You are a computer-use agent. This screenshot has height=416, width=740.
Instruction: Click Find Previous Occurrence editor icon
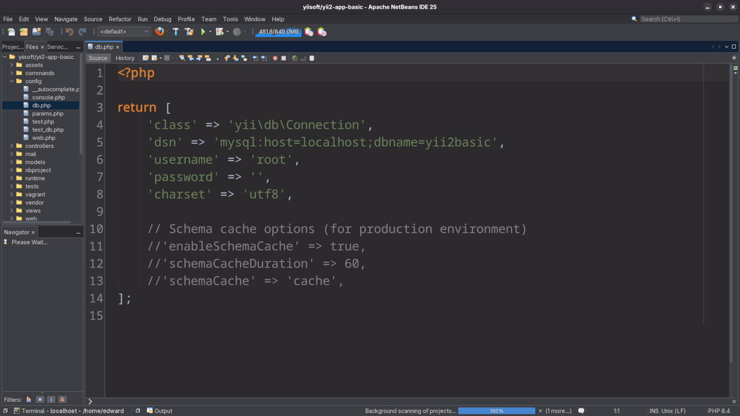191,58
